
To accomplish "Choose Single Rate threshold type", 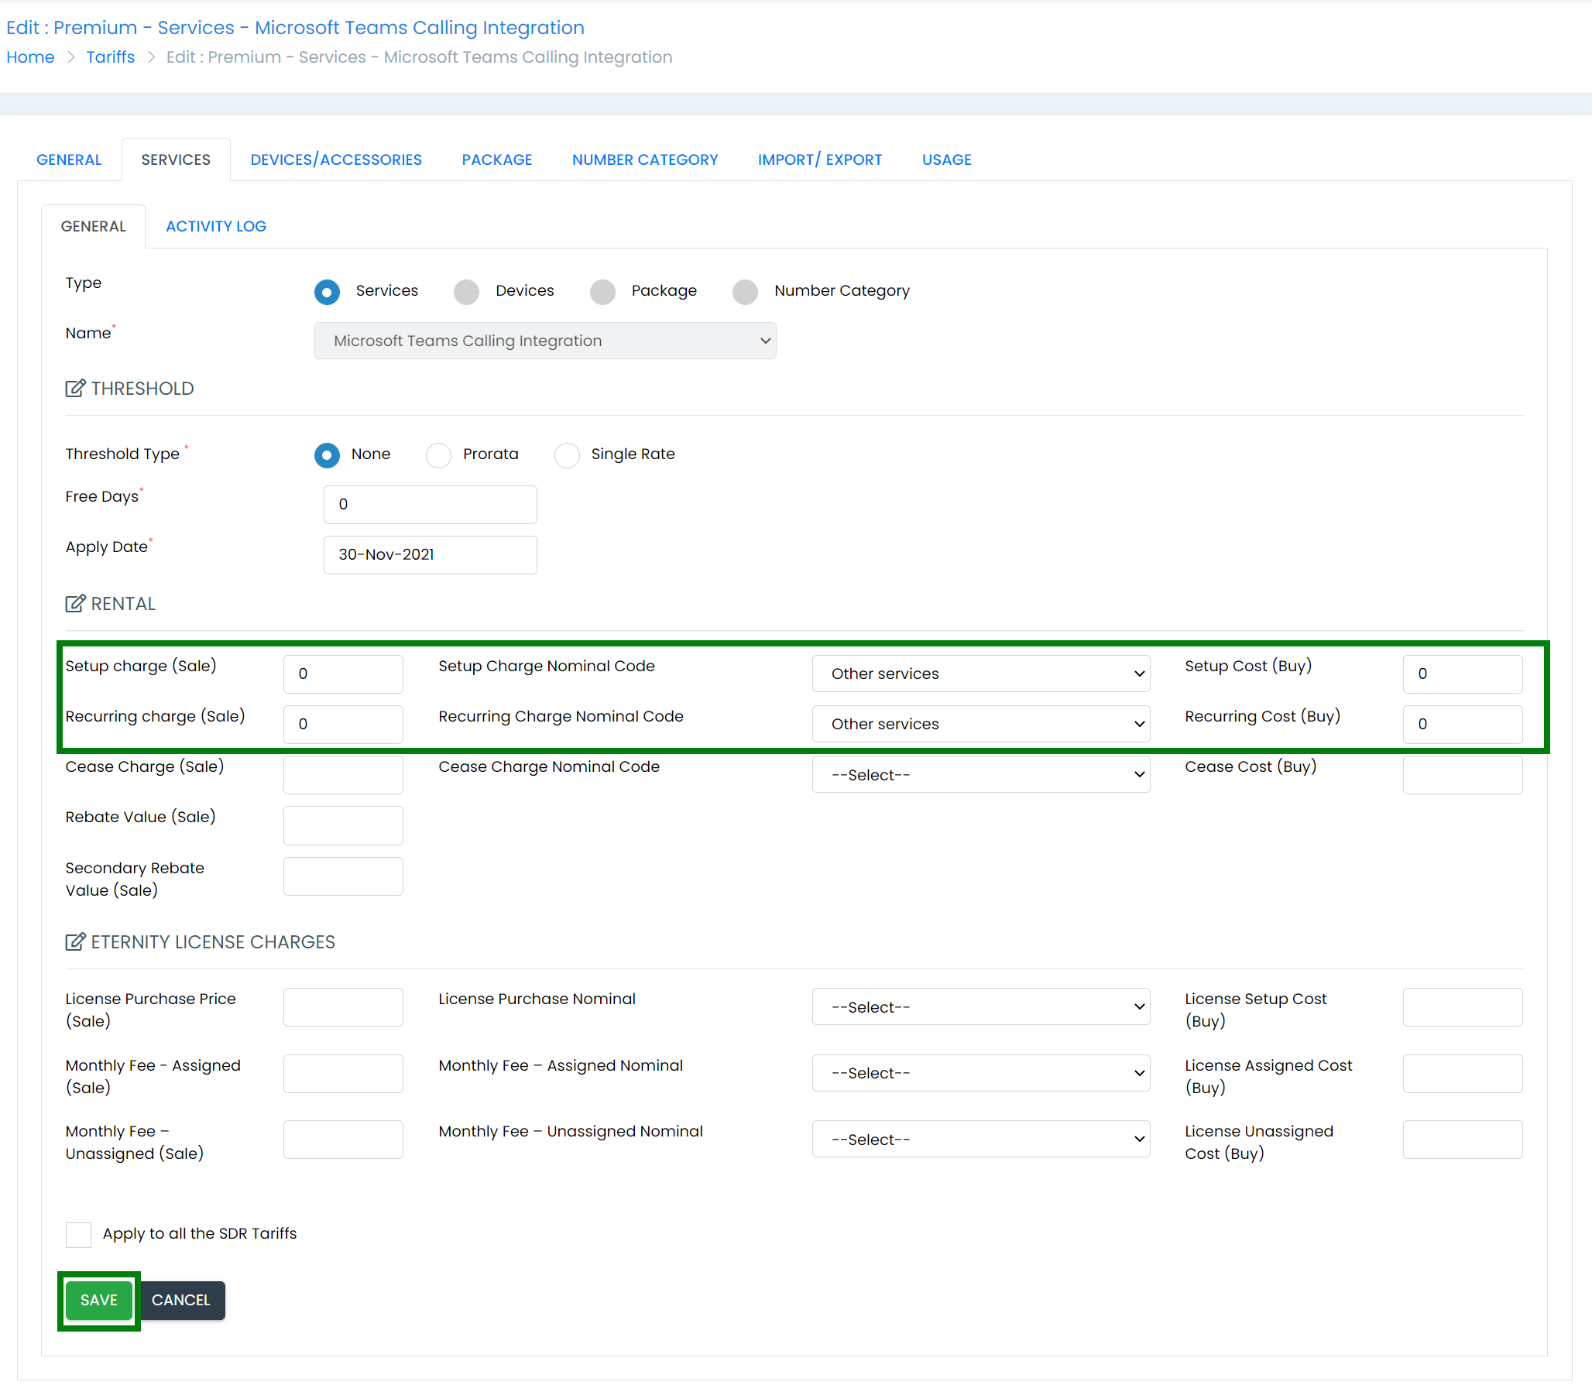I will point(567,455).
